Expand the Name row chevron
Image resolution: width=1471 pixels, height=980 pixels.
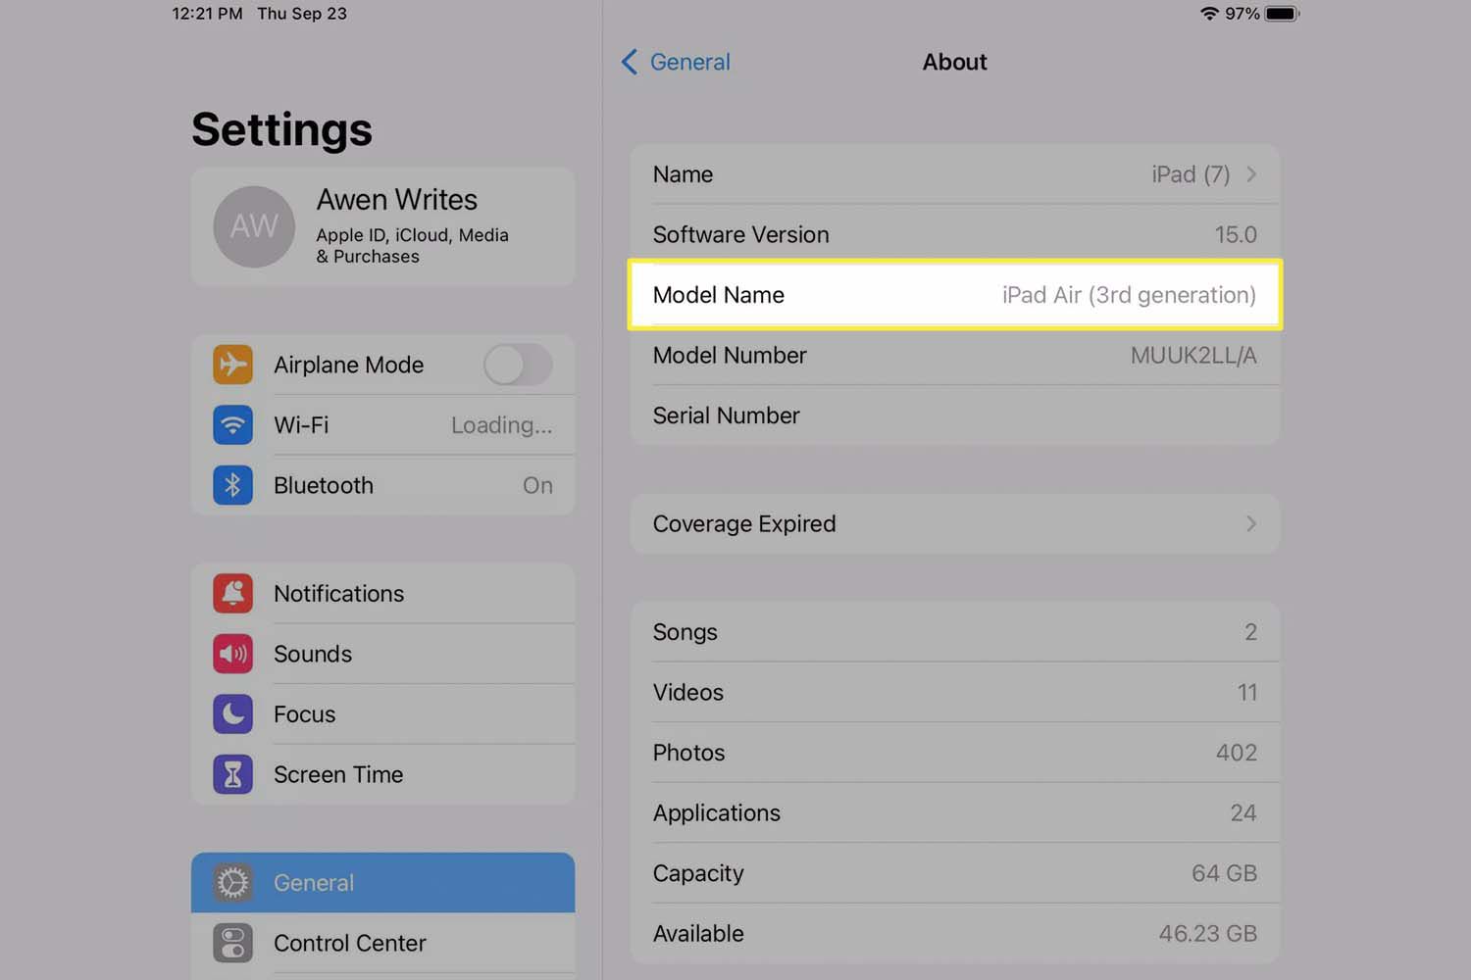1251,174
